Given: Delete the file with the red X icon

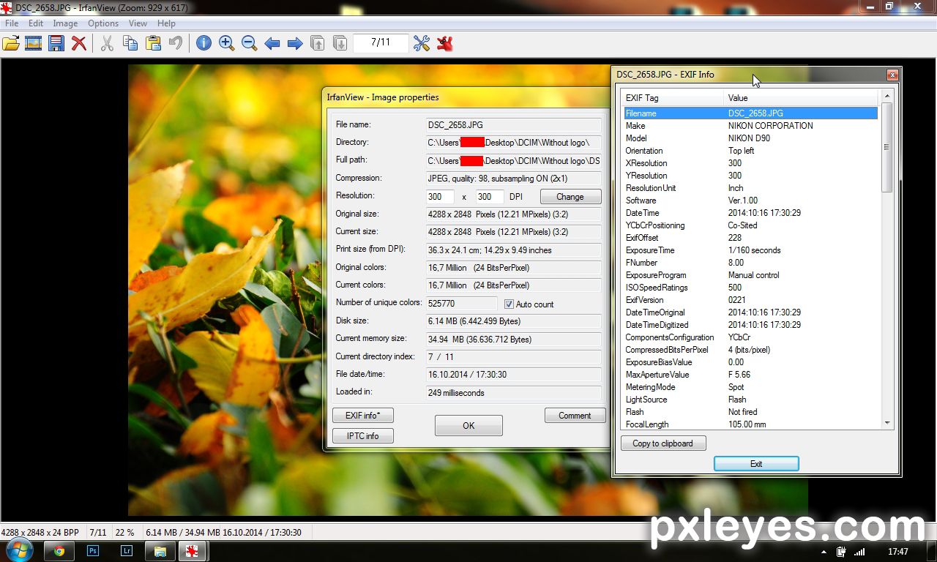Looking at the screenshot, I should tap(79, 43).
